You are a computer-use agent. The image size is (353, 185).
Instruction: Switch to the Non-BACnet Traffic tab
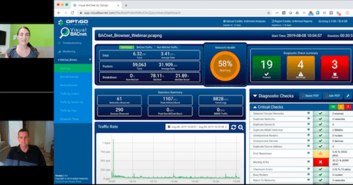click(x=167, y=47)
